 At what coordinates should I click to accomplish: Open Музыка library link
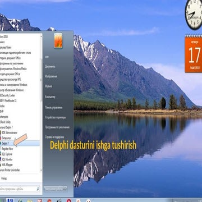[x=48, y=86]
